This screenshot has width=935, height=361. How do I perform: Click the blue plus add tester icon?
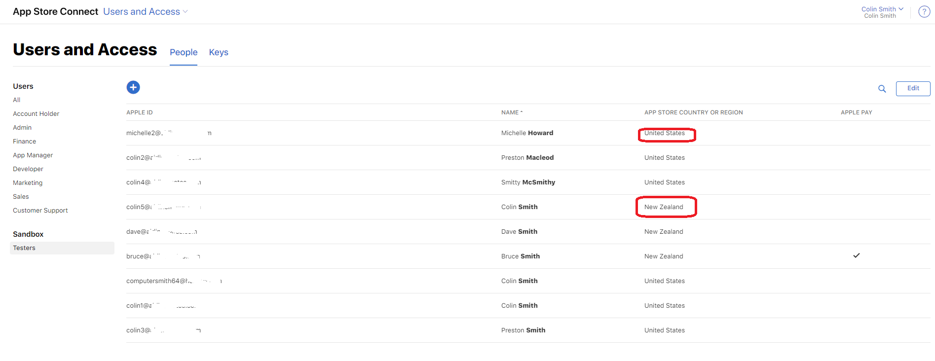click(x=133, y=87)
